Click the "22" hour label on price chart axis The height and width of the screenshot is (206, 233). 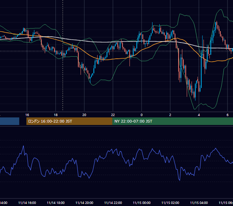(x=113, y=115)
